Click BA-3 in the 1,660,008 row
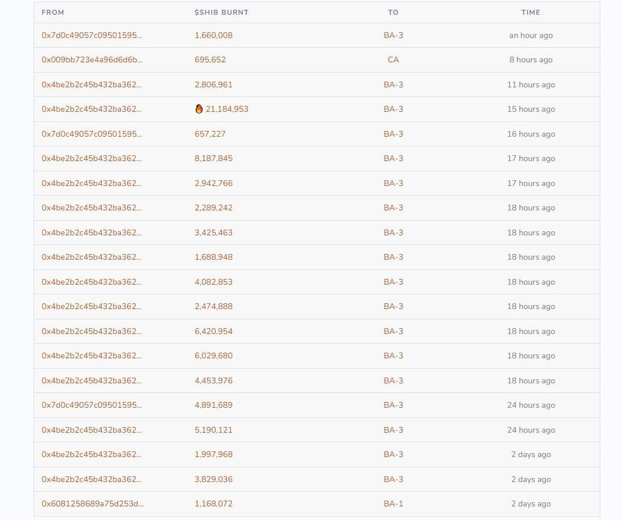 (x=393, y=35)
